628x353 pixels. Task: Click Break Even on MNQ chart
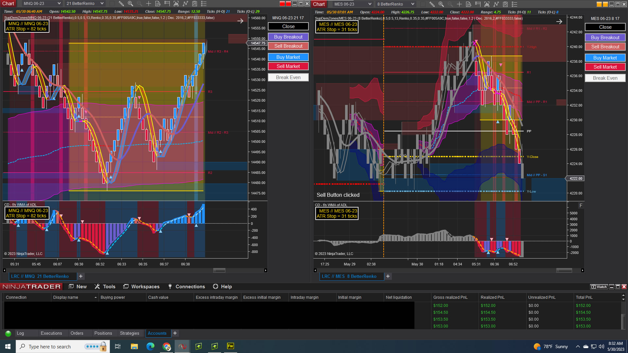click(x=288, y=77)
